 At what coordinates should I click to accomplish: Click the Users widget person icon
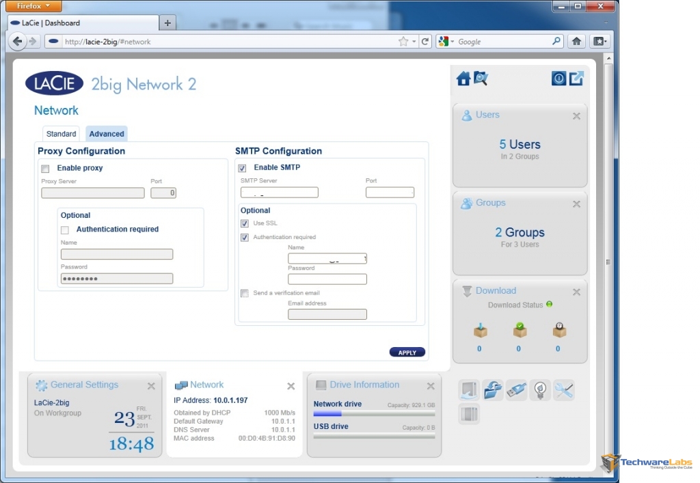(x=466, y=115)
